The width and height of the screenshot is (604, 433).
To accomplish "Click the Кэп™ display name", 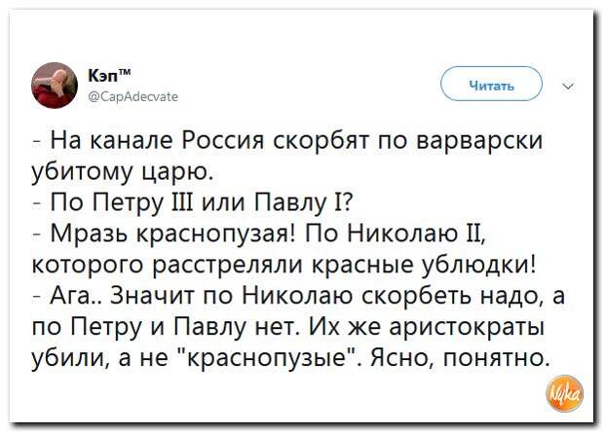I will [109, 76].
